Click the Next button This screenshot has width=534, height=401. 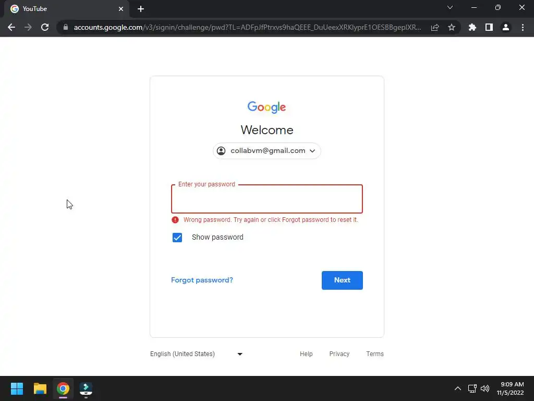[x=342, y=280]
